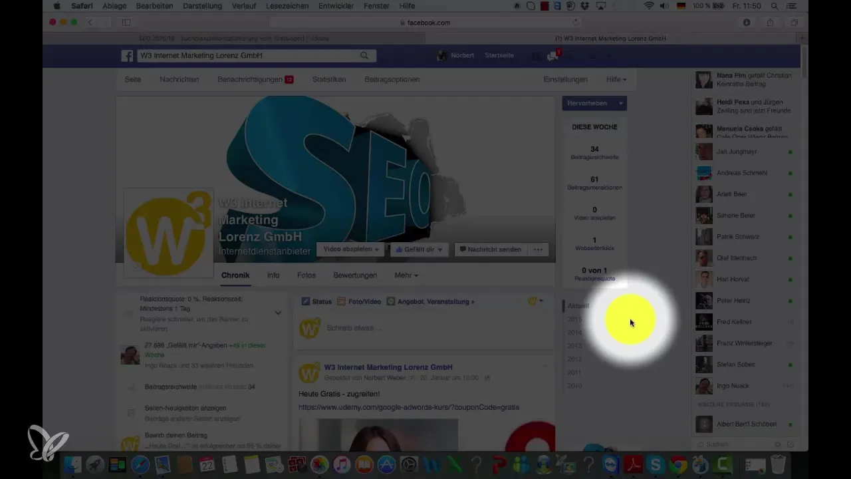Click the Dropbox icon in menu bar
Screen dimensions: 851x479
(584, 6)
